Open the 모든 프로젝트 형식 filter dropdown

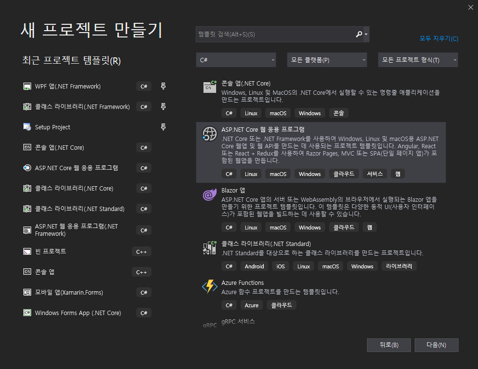coord(418,60)
